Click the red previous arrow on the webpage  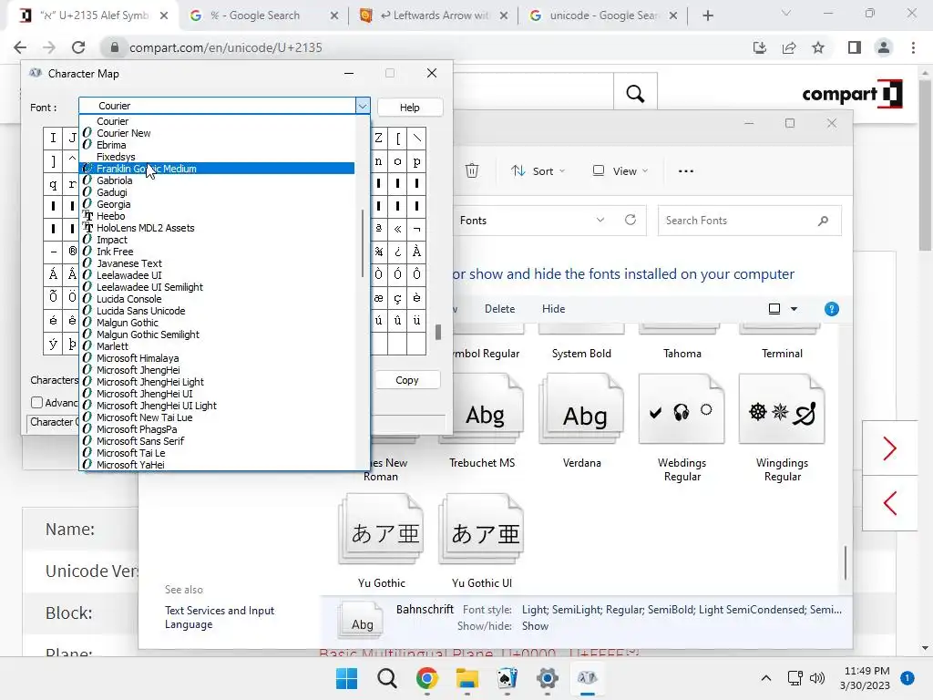pyautogui.click(x=889, y=503)
